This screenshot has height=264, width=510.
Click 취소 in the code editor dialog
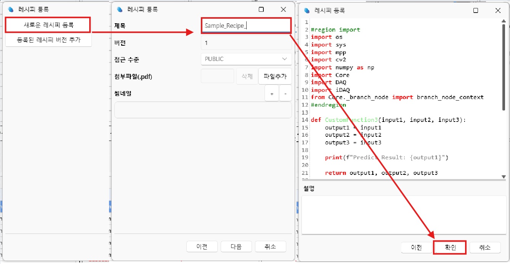[484, 248]
